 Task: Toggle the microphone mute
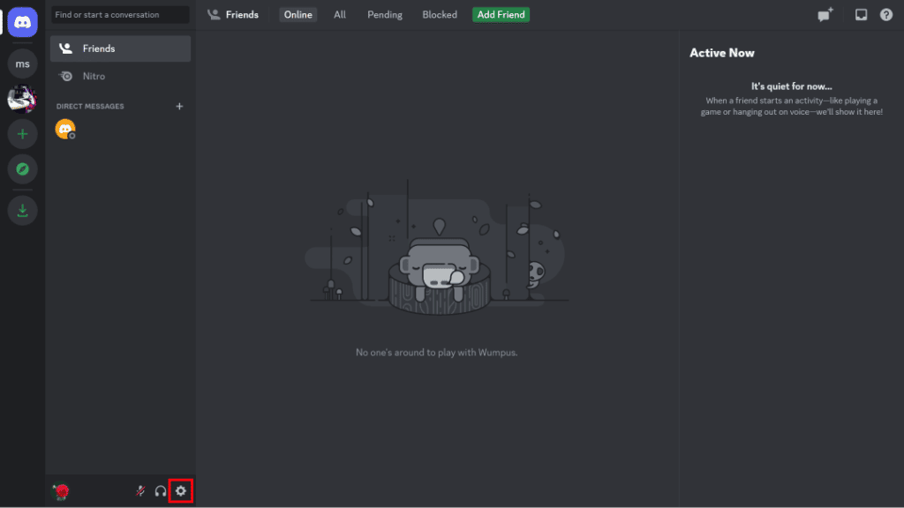(x=140, y=490)
